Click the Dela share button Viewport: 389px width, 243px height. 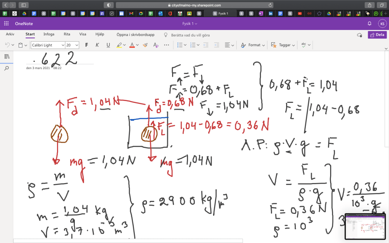point(377,35)
